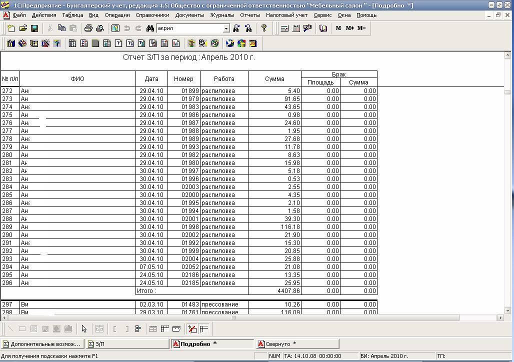Click the yellow question mark Help icon

pos(264,28)
